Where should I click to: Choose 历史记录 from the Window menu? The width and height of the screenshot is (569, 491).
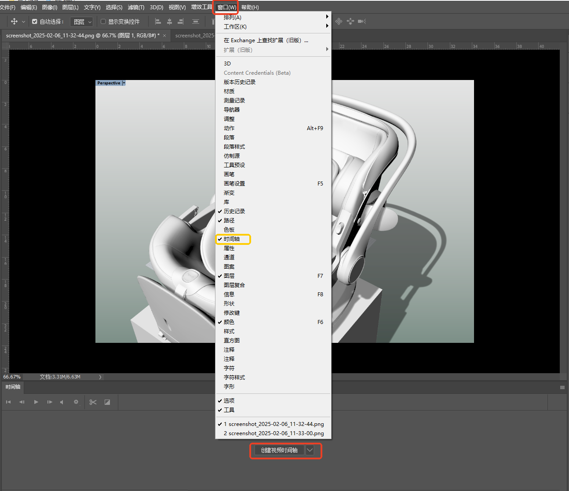click(234, 211)
